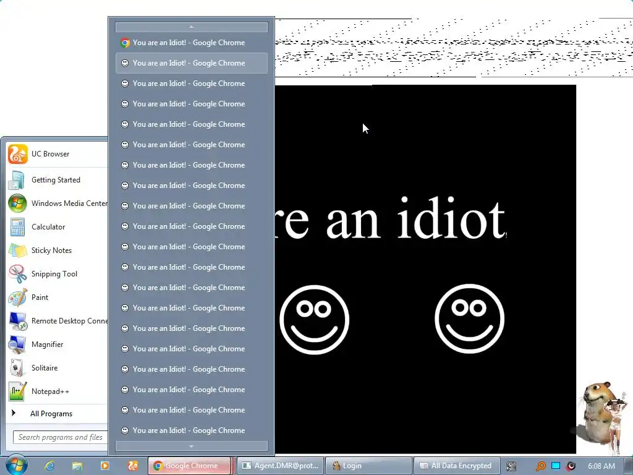The width and height of the screenshot is (633, 475).
Task: Open the UC Browser taskbar icon
Action: (133, 466)
